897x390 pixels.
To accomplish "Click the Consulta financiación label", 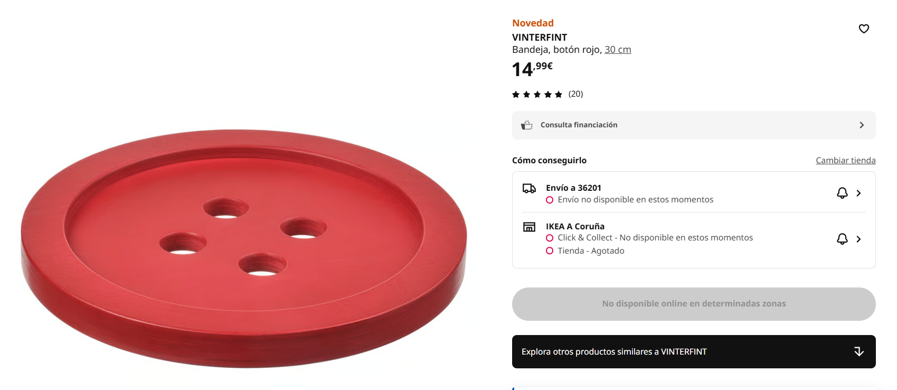I will click(579, 125).
